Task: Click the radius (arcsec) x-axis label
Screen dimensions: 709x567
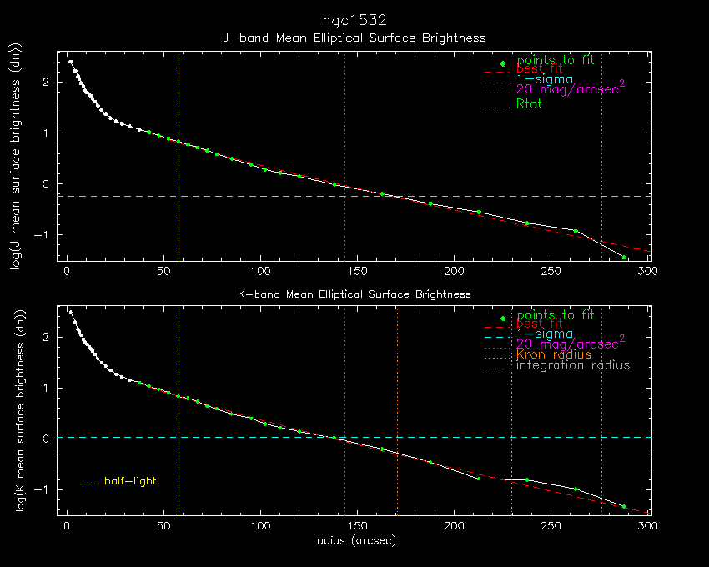Action: 354,541
